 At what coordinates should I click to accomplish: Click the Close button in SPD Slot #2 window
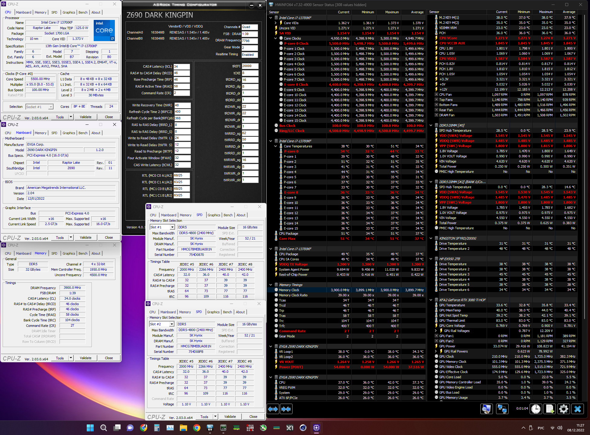(253, 417)
